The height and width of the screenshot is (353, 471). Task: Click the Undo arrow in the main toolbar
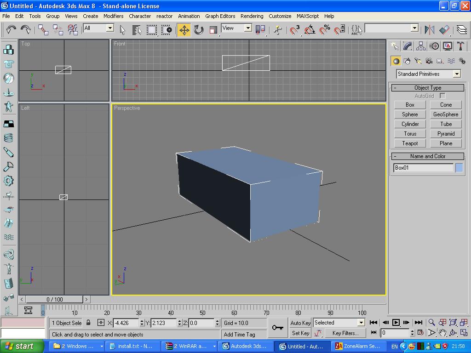(11, 30)
